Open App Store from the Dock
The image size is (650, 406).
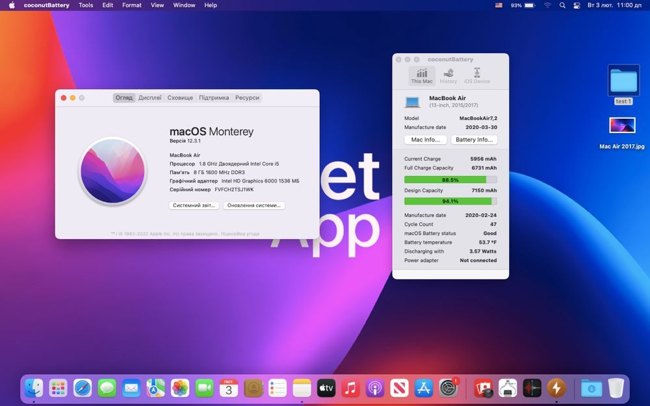[424, 388]
